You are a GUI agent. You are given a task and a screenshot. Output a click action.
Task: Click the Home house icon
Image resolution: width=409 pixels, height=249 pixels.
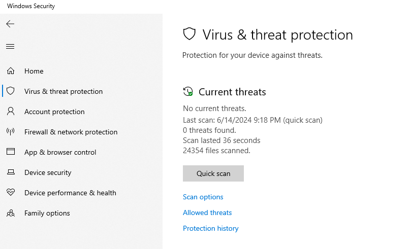[11, 71]
